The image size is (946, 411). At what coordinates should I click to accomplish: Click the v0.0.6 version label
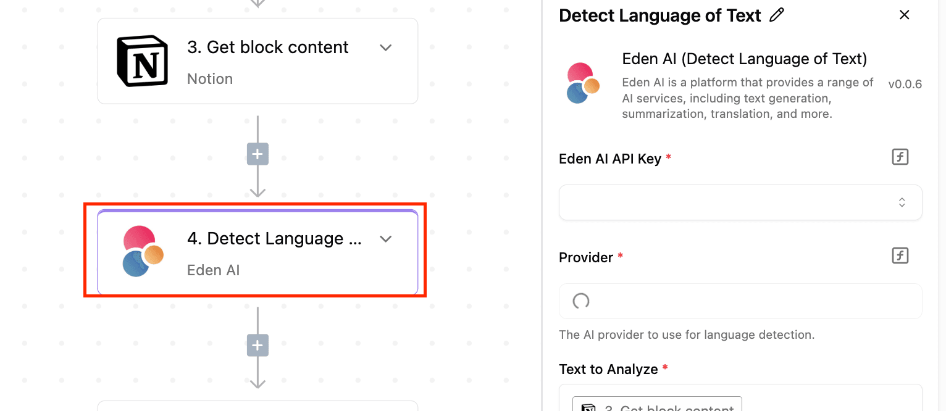tap(905, 85)
